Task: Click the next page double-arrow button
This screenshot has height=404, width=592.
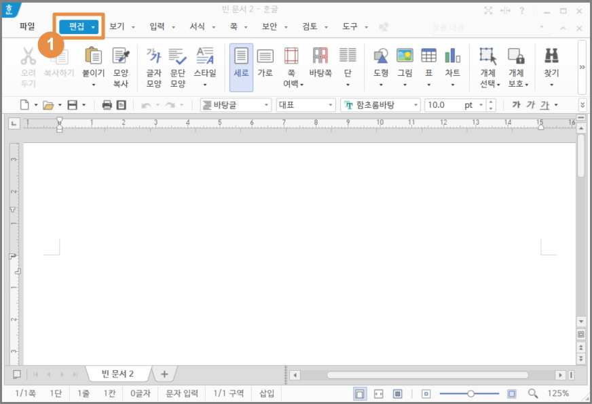Action: (x=580, y=359)
